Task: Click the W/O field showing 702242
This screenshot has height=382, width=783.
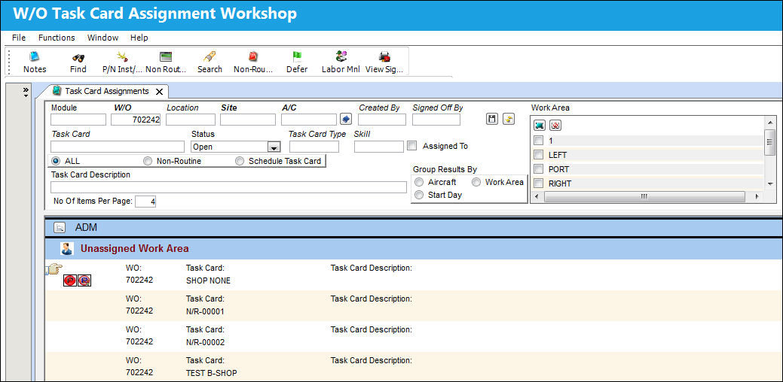Action: click(x=136, y=120)
